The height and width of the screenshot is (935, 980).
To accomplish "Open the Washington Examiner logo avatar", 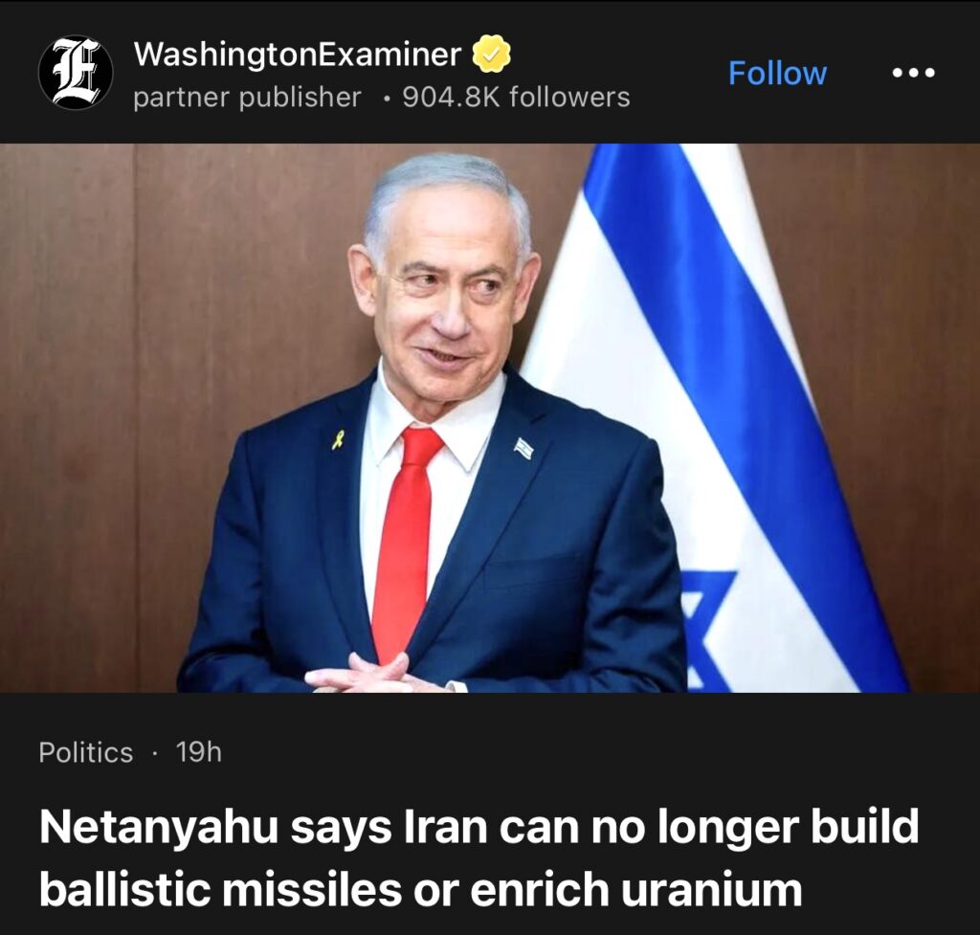I will click(76, 73).
